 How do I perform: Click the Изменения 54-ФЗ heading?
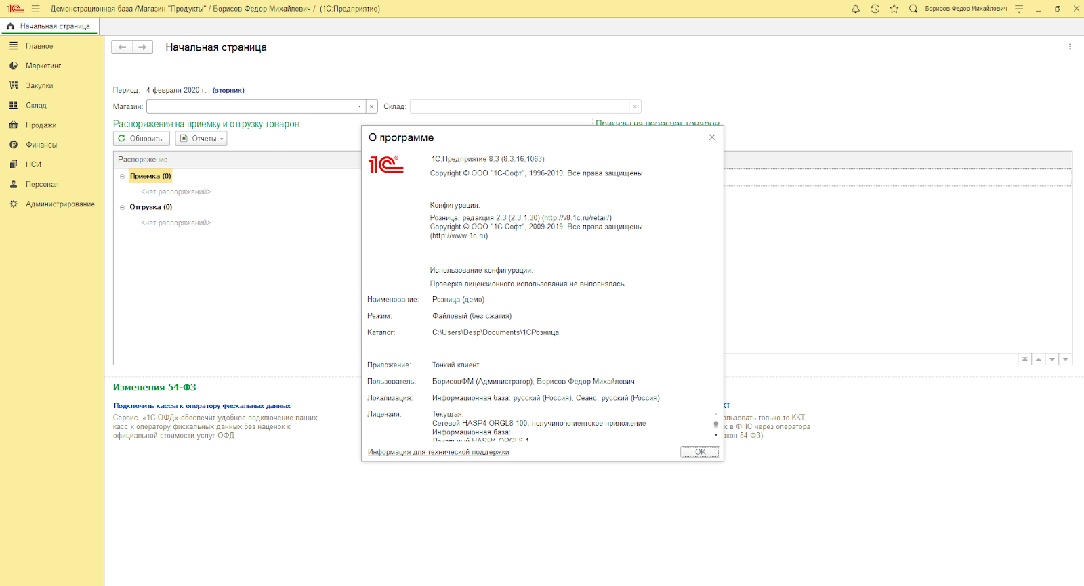click(154, 388)
